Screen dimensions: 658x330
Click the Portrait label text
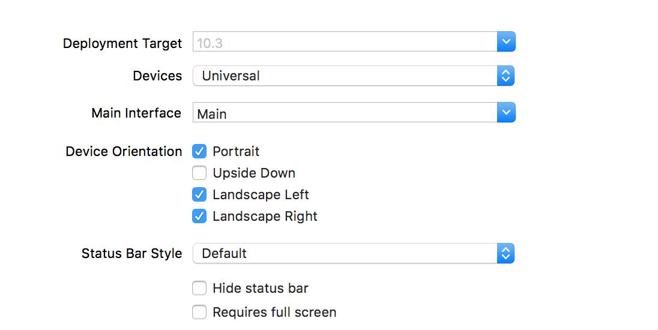coord(236,151)
